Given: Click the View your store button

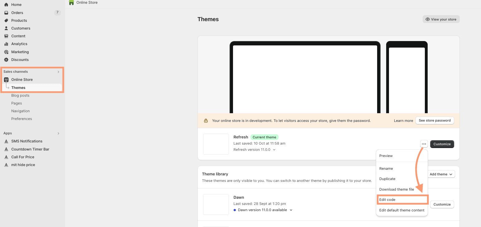Looking at the screenshot, I should pyautogui.click(x=441, y=19).
